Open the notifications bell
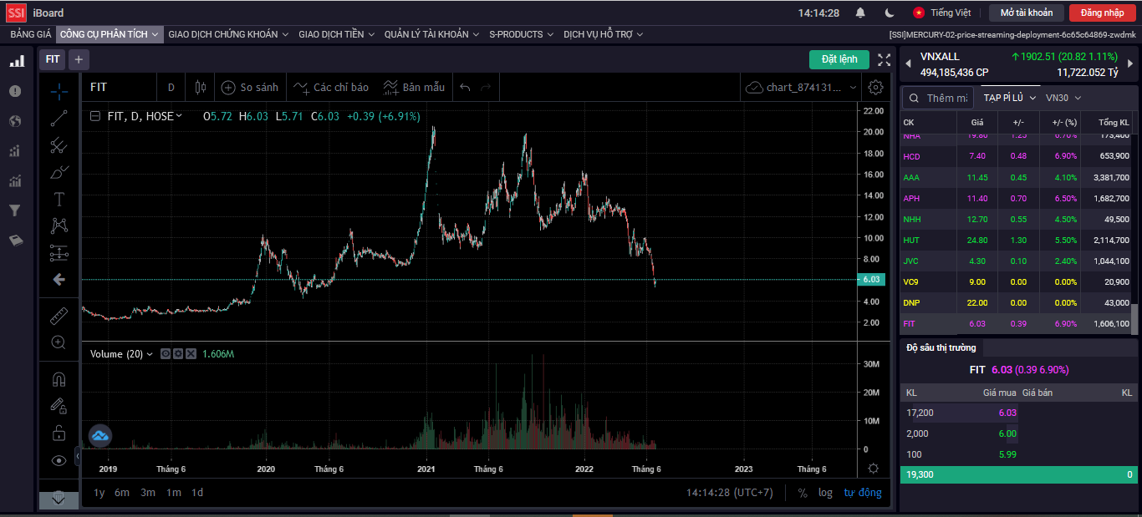Image resolution: width=1142 pixels, height=517 pixels. (x=860, y=13)
